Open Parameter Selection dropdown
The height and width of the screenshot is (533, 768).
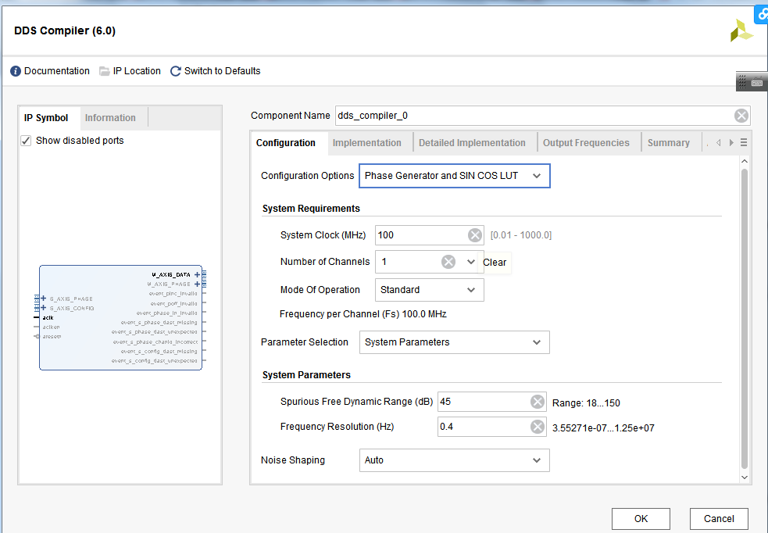[x=455, y=342]
